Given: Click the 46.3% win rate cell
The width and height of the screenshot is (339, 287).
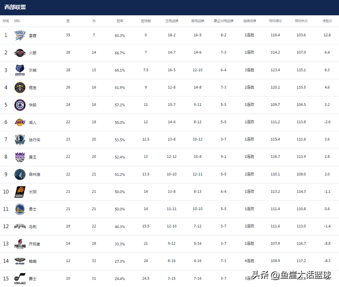Looking at the screenshot, I should pos(120,227).
